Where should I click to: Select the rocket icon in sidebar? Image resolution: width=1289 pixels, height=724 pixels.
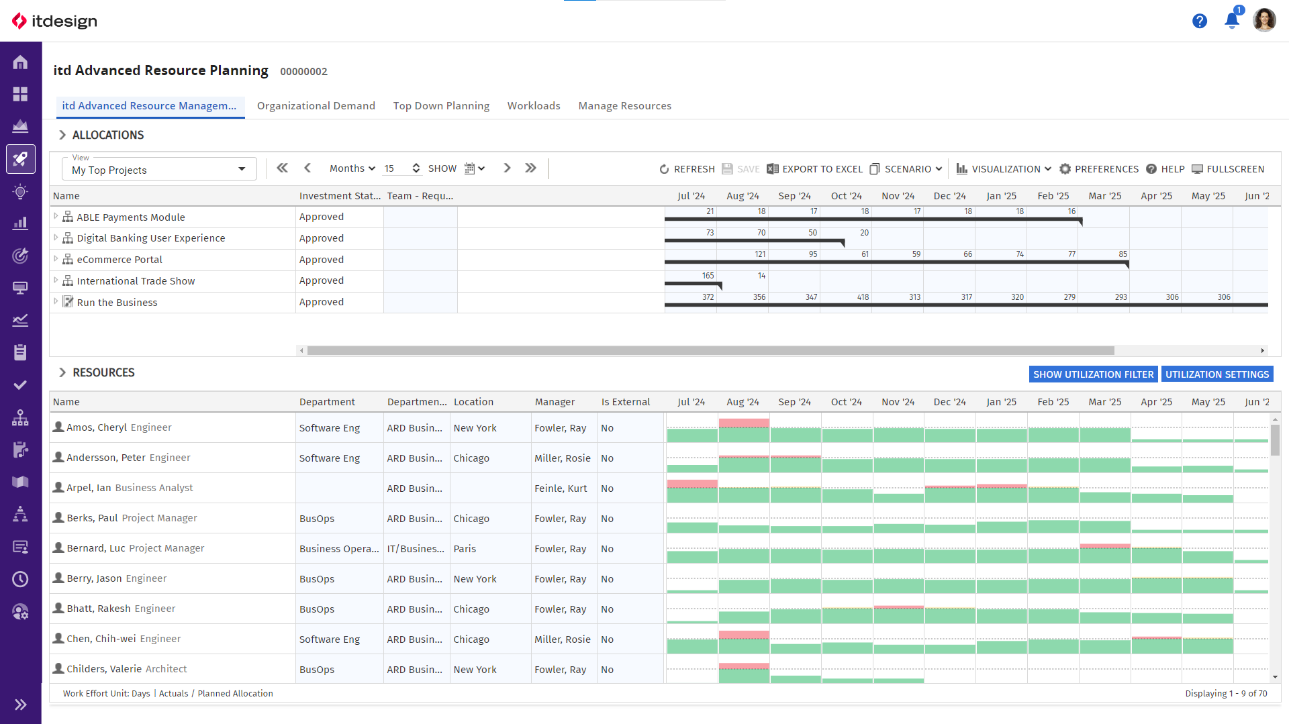click(x=20, y=159)
